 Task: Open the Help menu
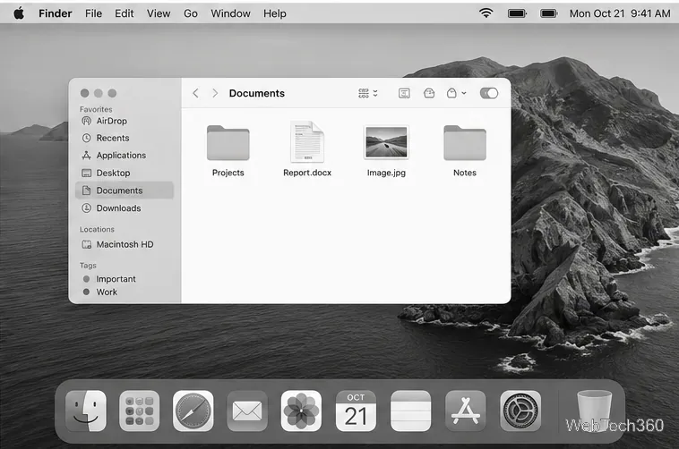tap(274, 13)
